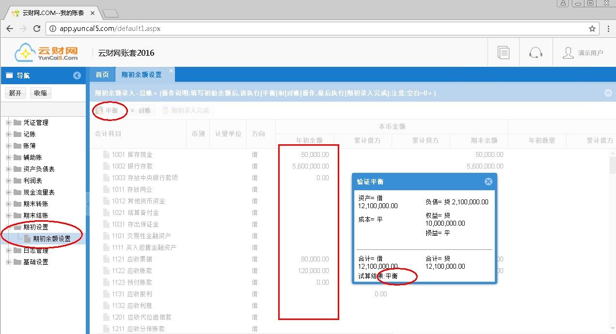Collapse the 导航 sidebar panel
This screenshot has height=334, width=616.
tap(77, 76)
